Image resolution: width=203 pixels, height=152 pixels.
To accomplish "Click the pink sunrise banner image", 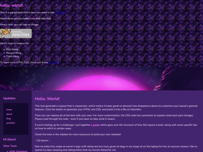I will pos(101,78).
